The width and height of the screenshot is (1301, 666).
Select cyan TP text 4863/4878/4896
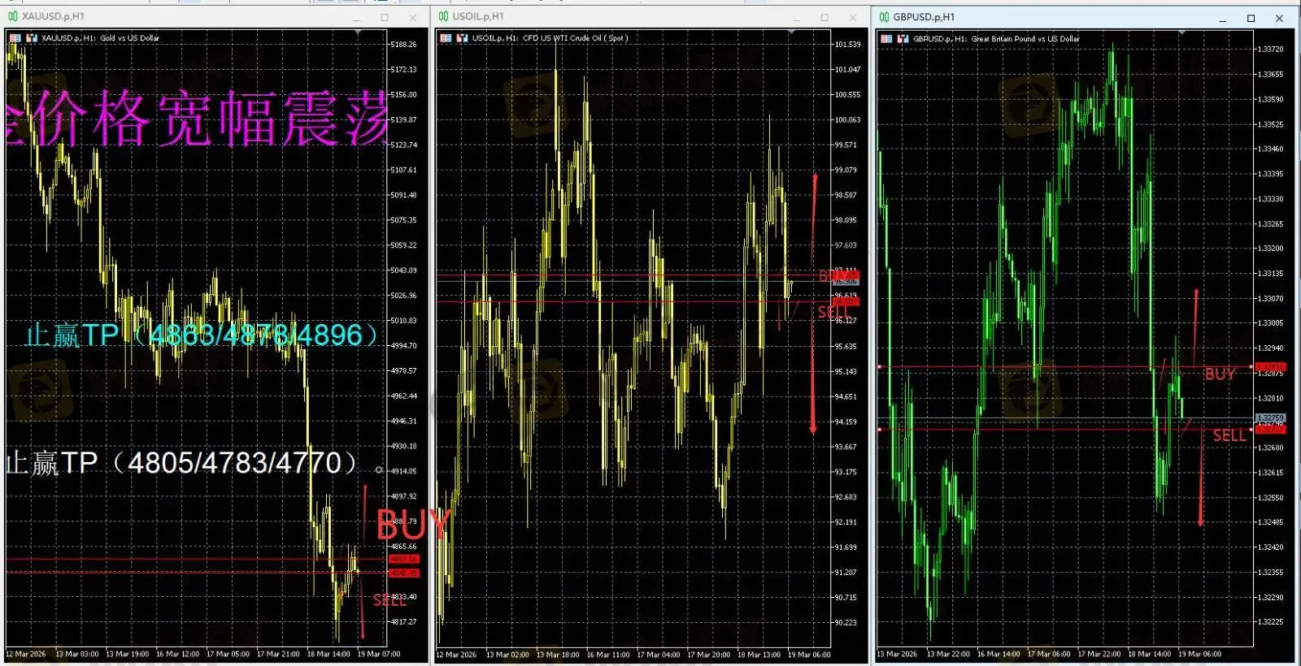tap(202, 335)
